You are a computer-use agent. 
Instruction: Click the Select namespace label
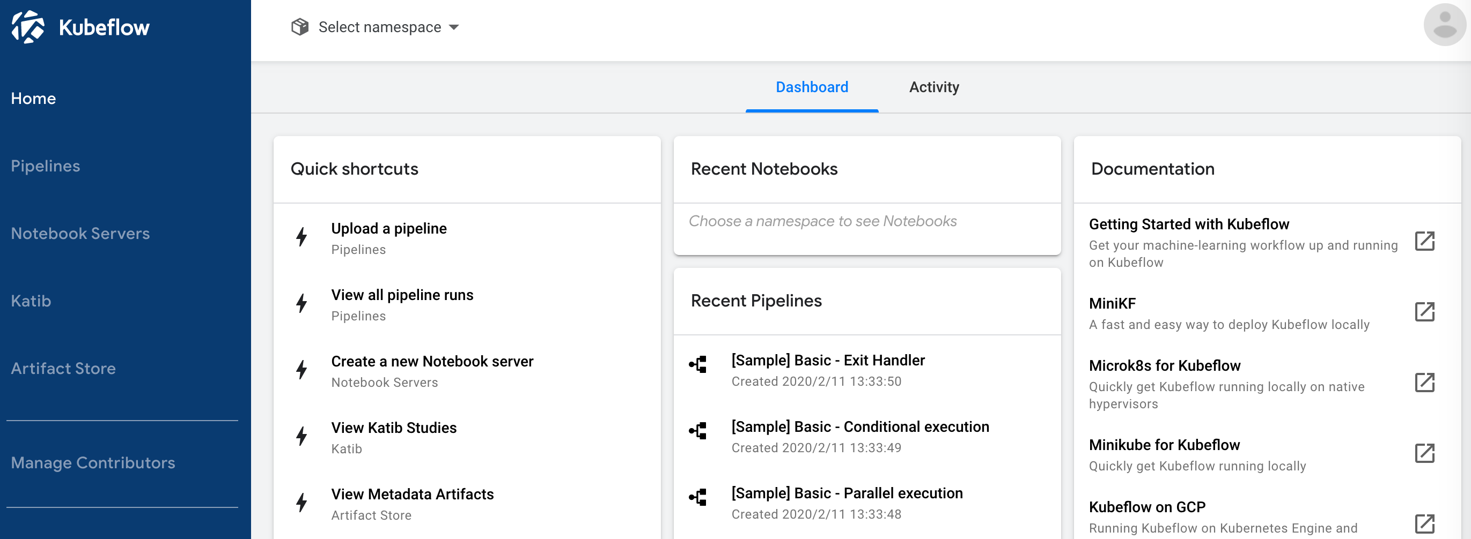tap(380, 27)
